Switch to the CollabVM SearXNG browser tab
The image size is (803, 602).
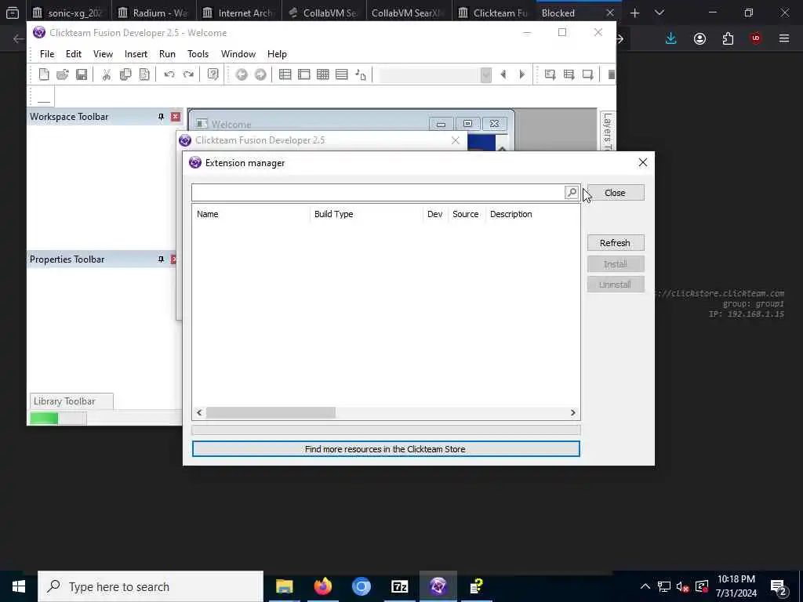[x=408, y=13]
